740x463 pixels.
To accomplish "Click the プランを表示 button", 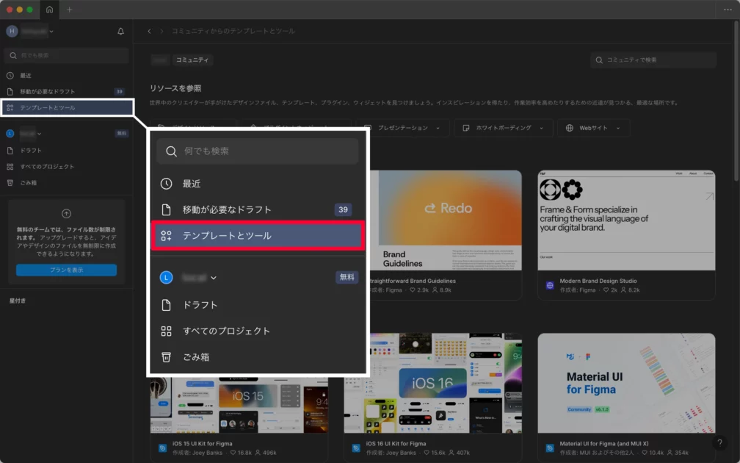I will [x=66, y=270].
